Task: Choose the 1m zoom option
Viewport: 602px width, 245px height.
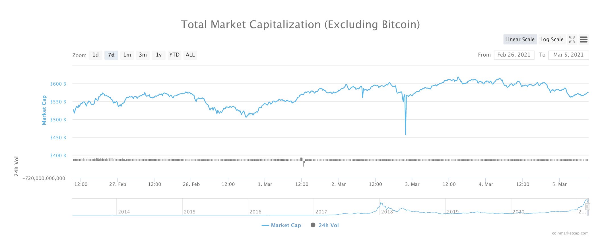Action: click(127, 55)
